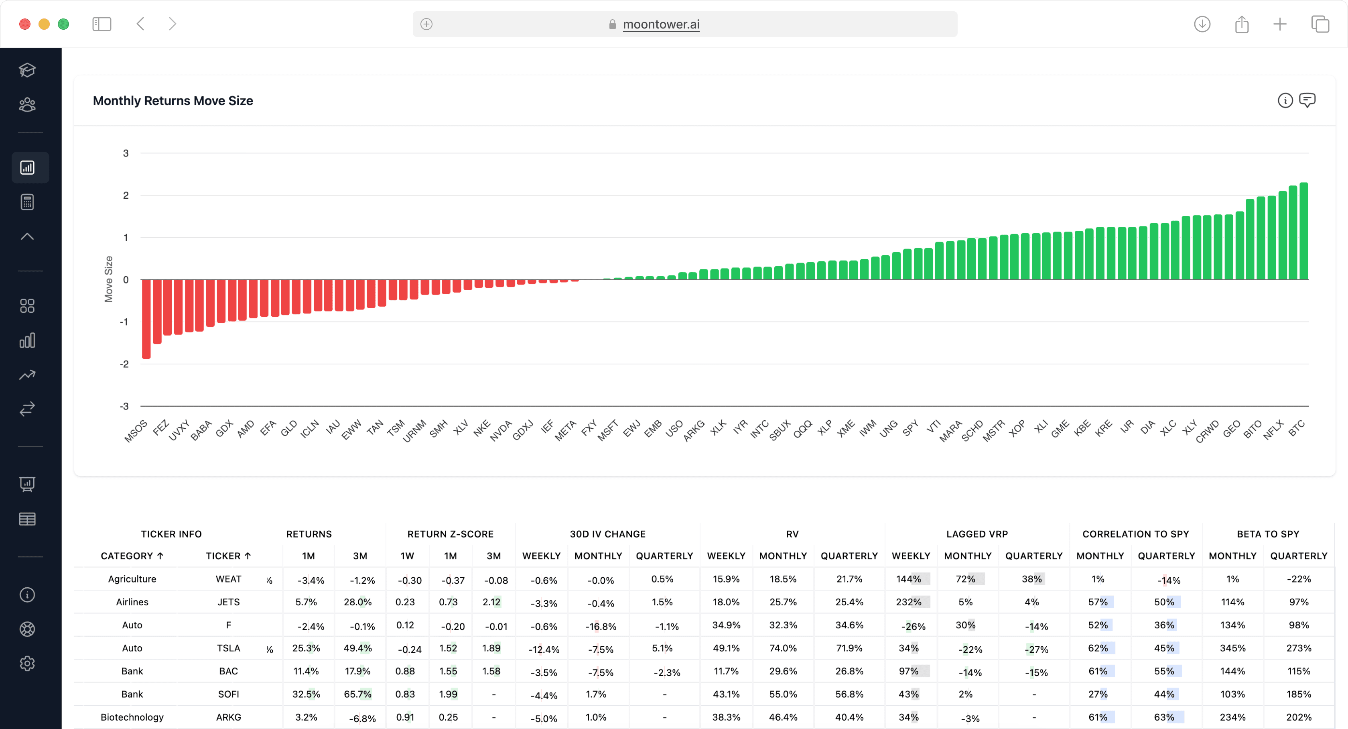Click the trending line arrow icon
1348x729 pixels.
(x=27, y=375)
